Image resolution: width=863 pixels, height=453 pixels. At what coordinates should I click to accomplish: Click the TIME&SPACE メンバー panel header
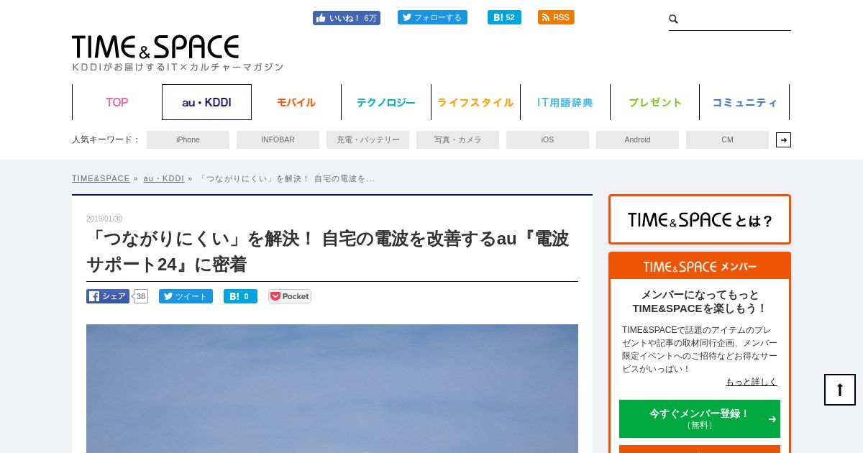[700, 266]
